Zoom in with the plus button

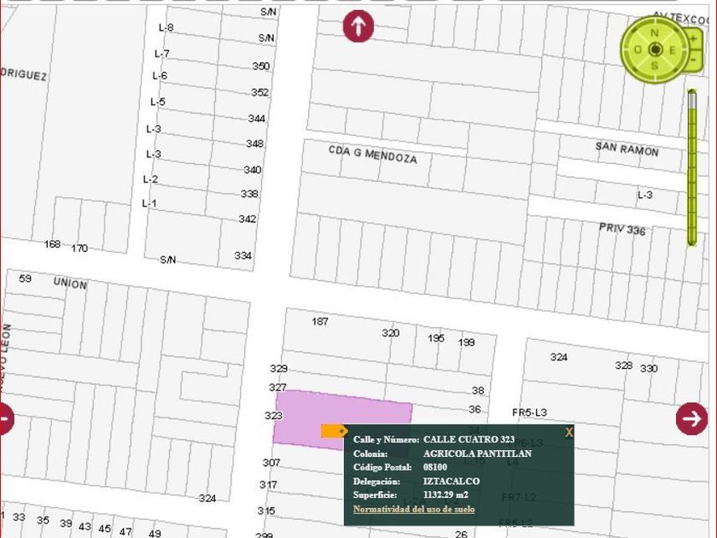[x=694, y=39]
